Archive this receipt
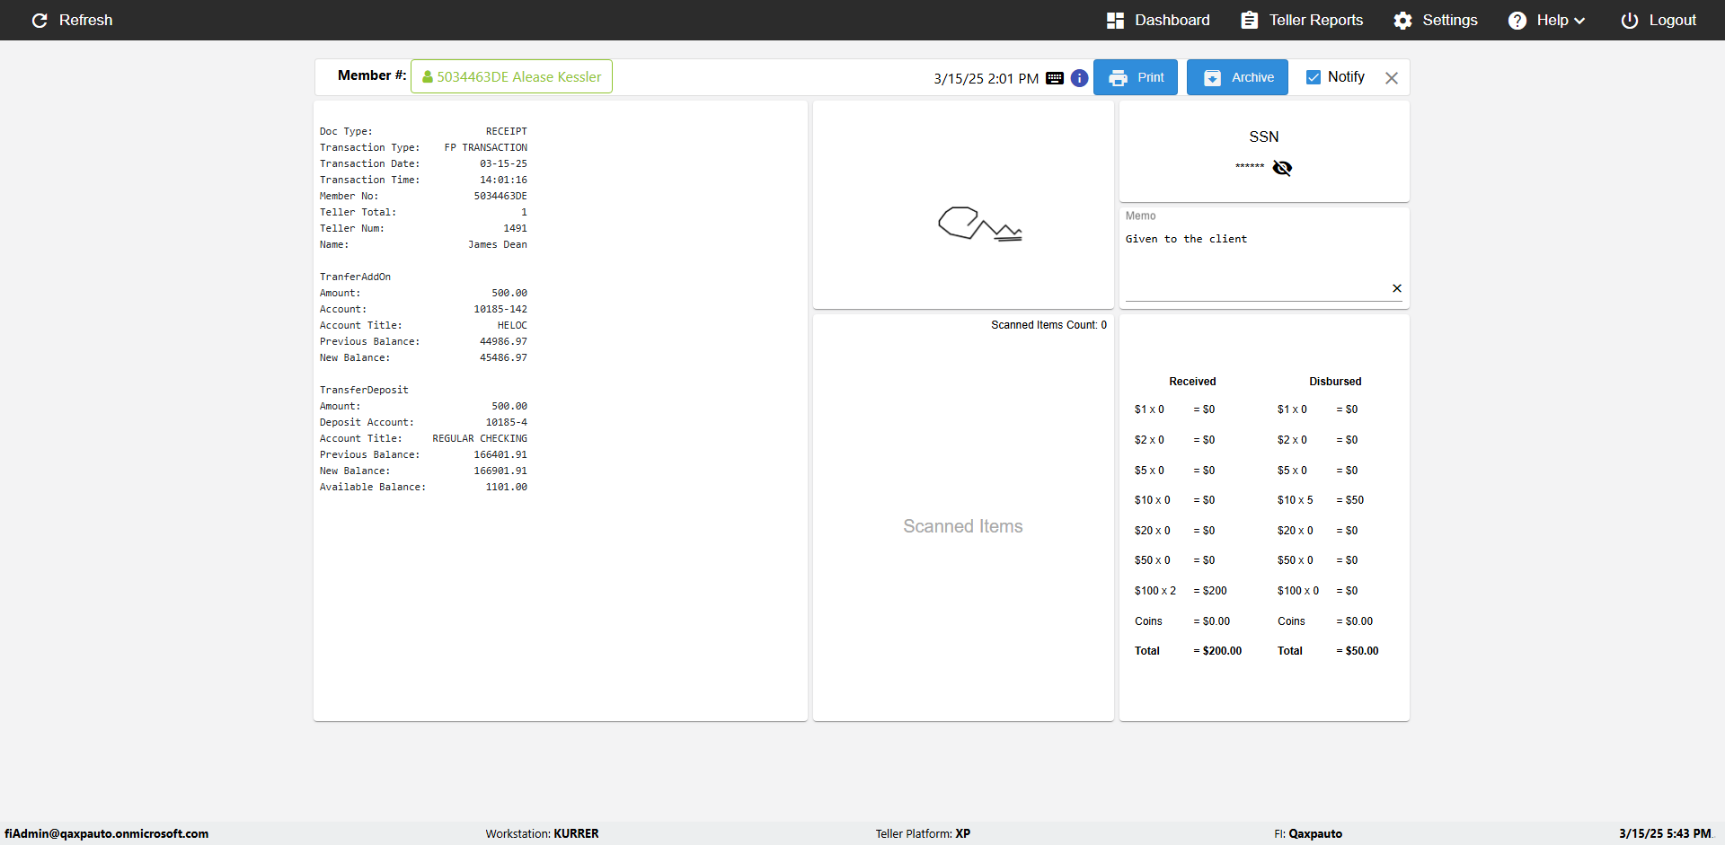This screenshot has width=1725, height=845. 1237,77
